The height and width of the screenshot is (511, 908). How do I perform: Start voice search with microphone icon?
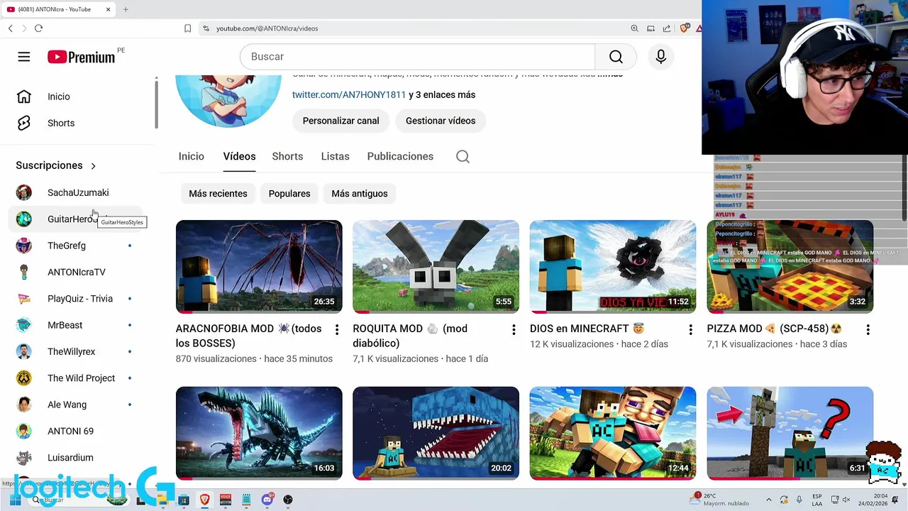coord(660,57)
